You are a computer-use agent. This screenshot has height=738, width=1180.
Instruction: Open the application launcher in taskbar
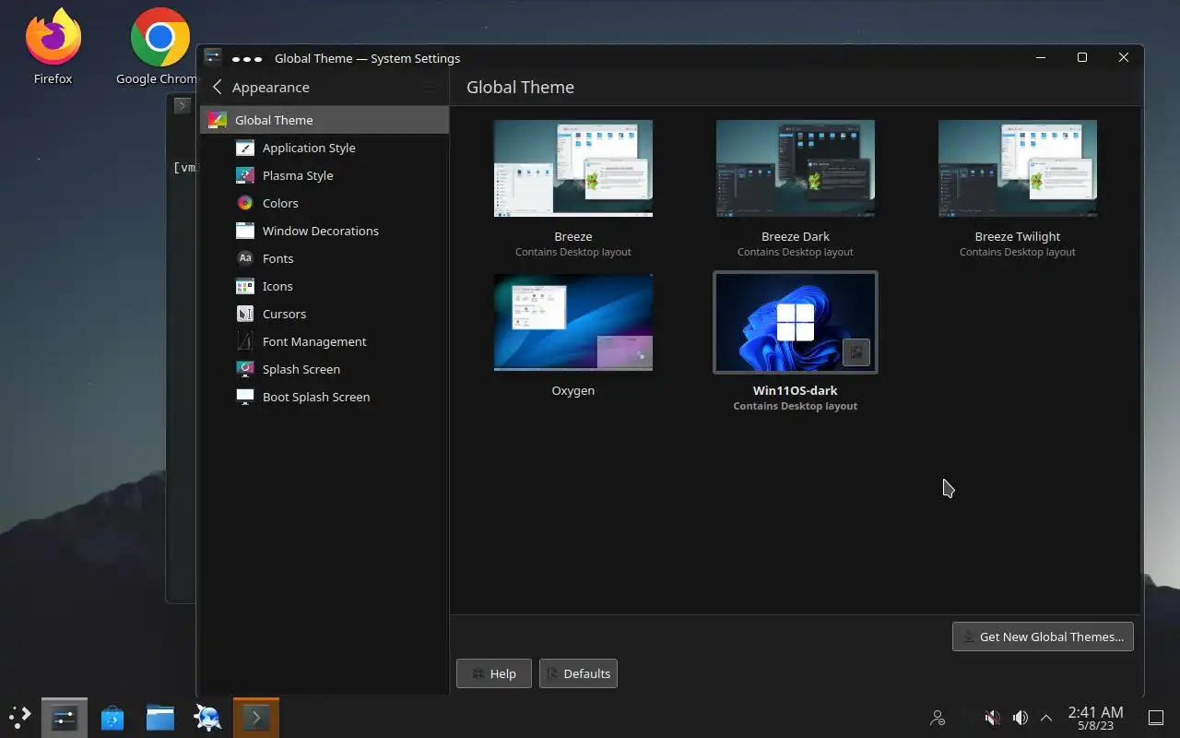19,717
